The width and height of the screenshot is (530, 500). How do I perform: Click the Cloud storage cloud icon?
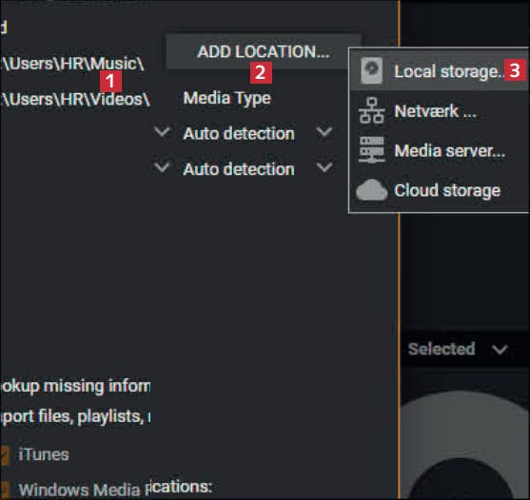[371, 190]
